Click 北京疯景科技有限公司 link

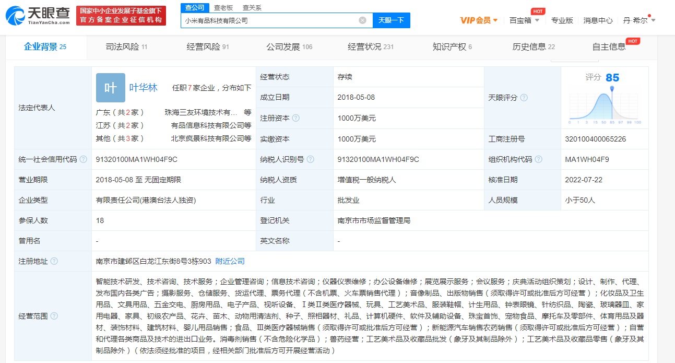207,138
